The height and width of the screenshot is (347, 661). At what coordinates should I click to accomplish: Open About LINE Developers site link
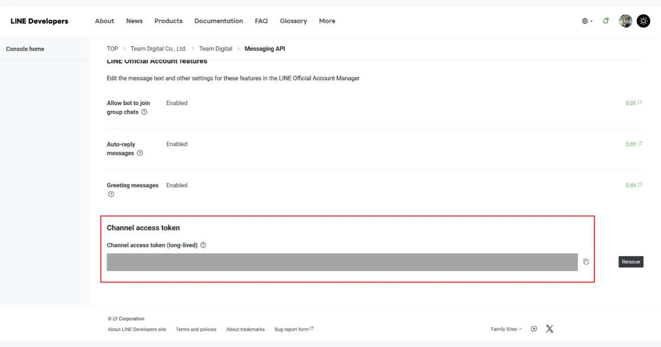coord(137,329)
